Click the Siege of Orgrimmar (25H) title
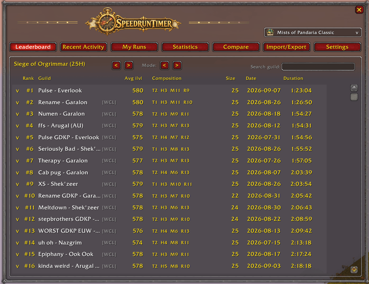Viewport: 369px width, 284px height. click(49, 64)
